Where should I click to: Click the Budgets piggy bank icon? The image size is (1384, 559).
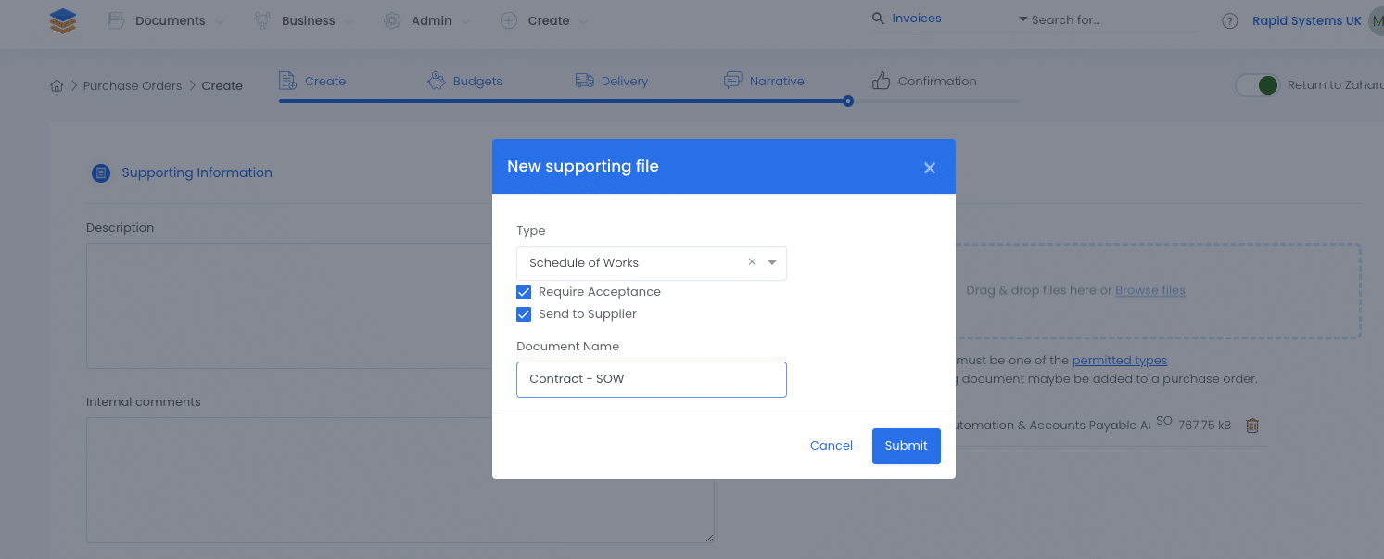tap(437, 81)
